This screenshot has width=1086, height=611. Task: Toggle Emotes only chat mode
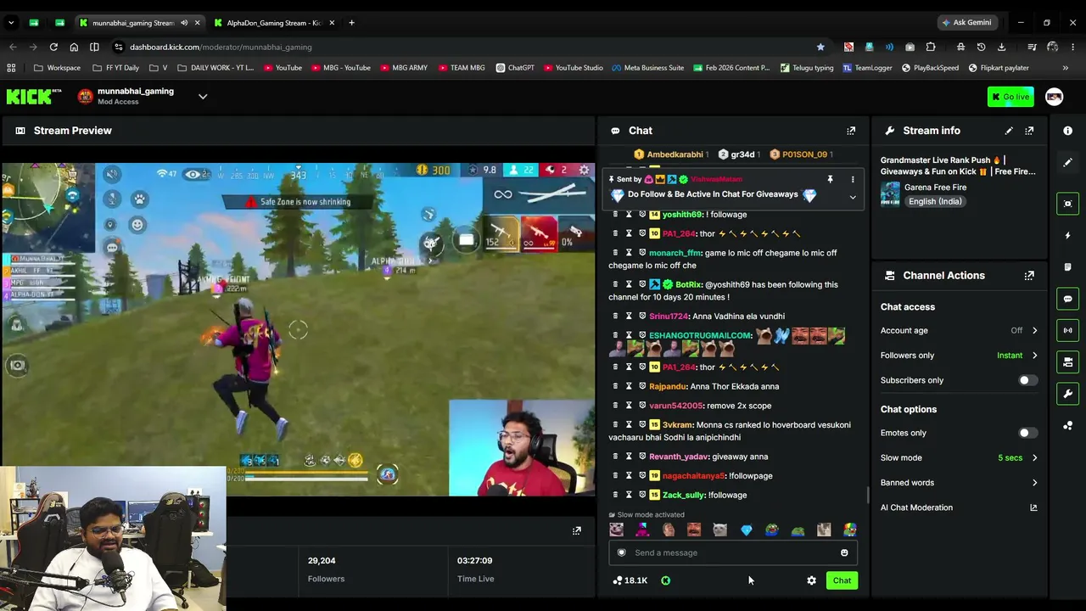click(1027, 433)
